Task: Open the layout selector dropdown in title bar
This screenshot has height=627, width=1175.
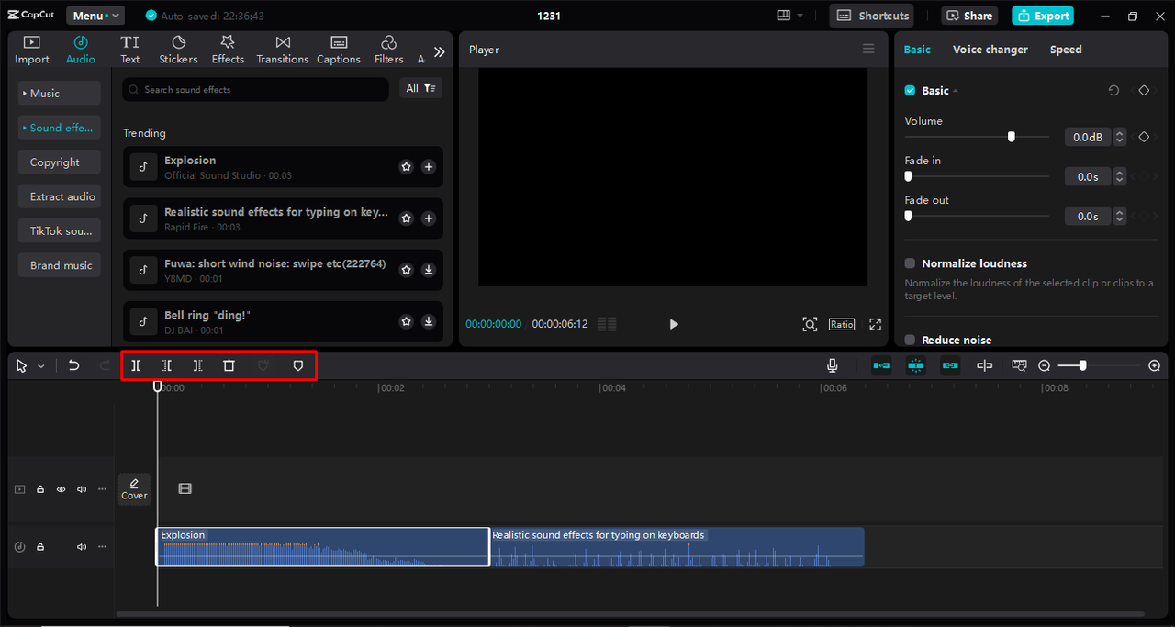Action: pyautogui.click(x=789, y=16)
